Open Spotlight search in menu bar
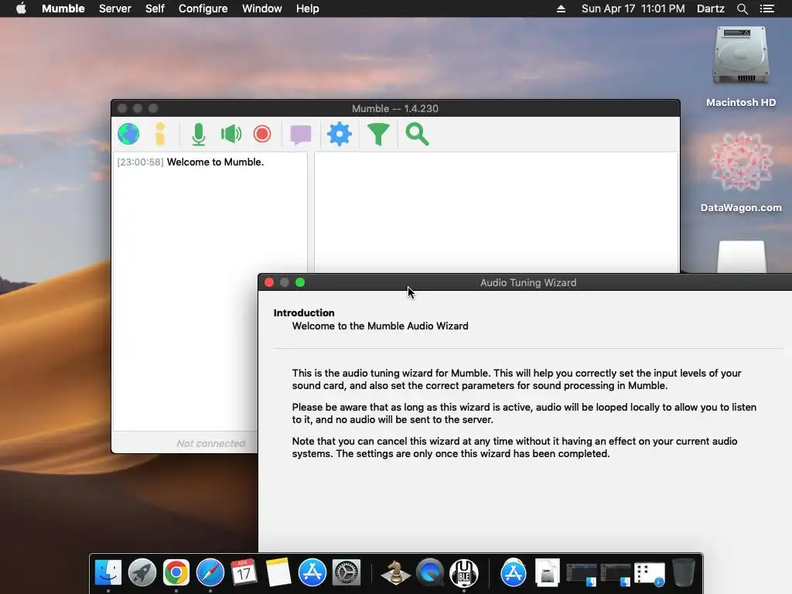This screenshot has height=594, width=792. tap(742, 9)
